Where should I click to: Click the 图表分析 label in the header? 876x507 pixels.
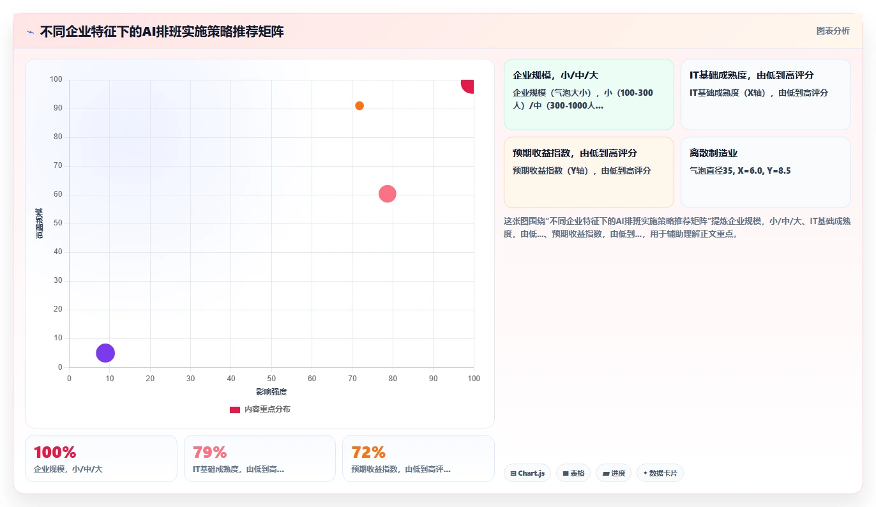833,31
